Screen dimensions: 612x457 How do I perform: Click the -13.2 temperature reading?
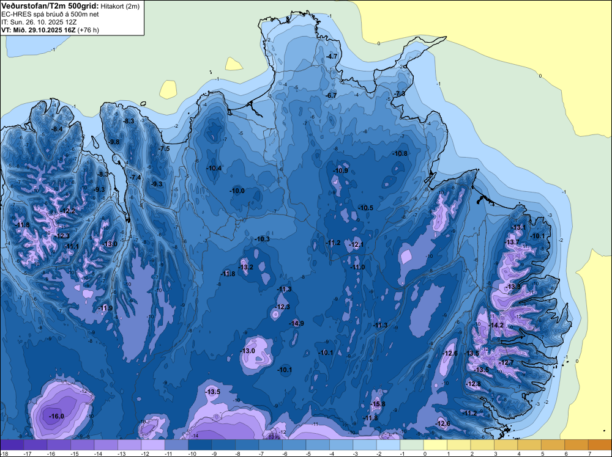click(245, 267)
